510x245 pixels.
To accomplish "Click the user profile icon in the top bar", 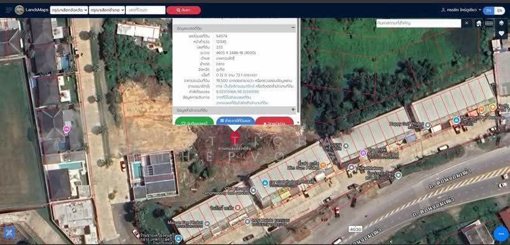I will click(x=443, y=10).
